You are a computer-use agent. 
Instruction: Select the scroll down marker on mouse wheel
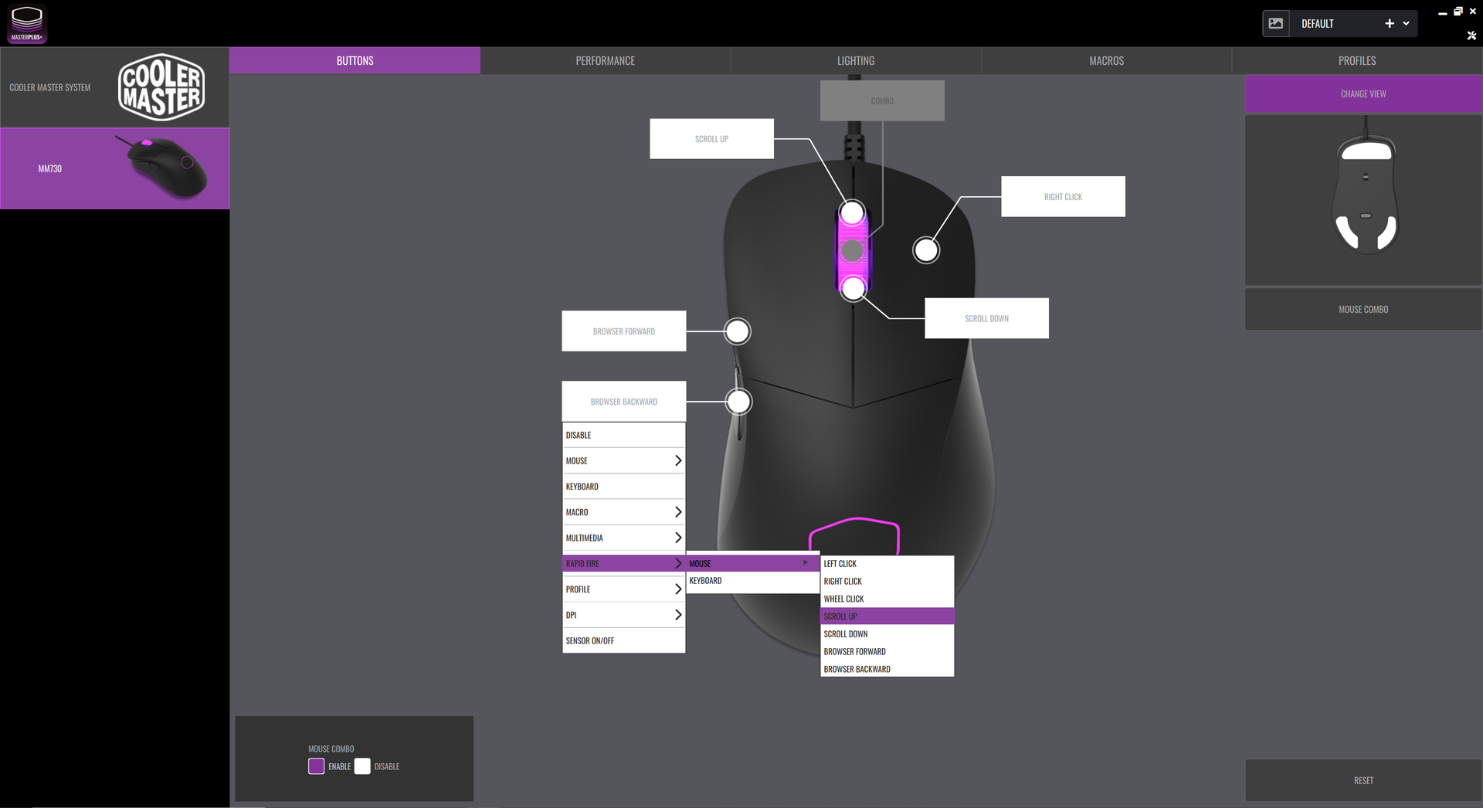coord(853,289)
